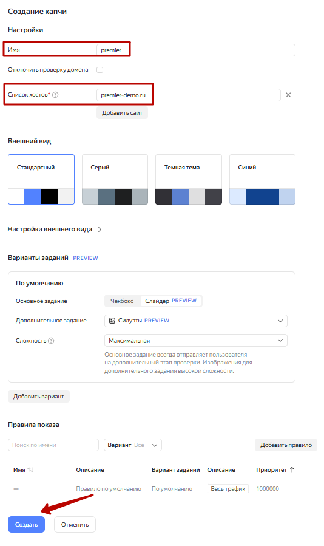Choose the Синий appearance theme
The image size is (324, 546).
coord(262,179)
